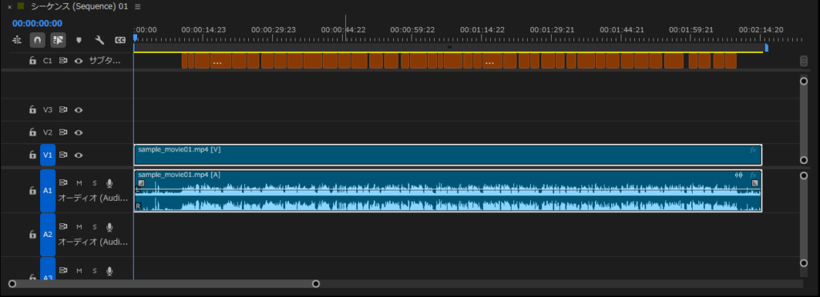Add a marker with the marker icon
820x297 pixels.
click(79, 40)
